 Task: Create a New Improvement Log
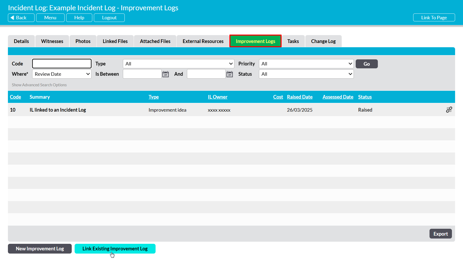(40, 249)
